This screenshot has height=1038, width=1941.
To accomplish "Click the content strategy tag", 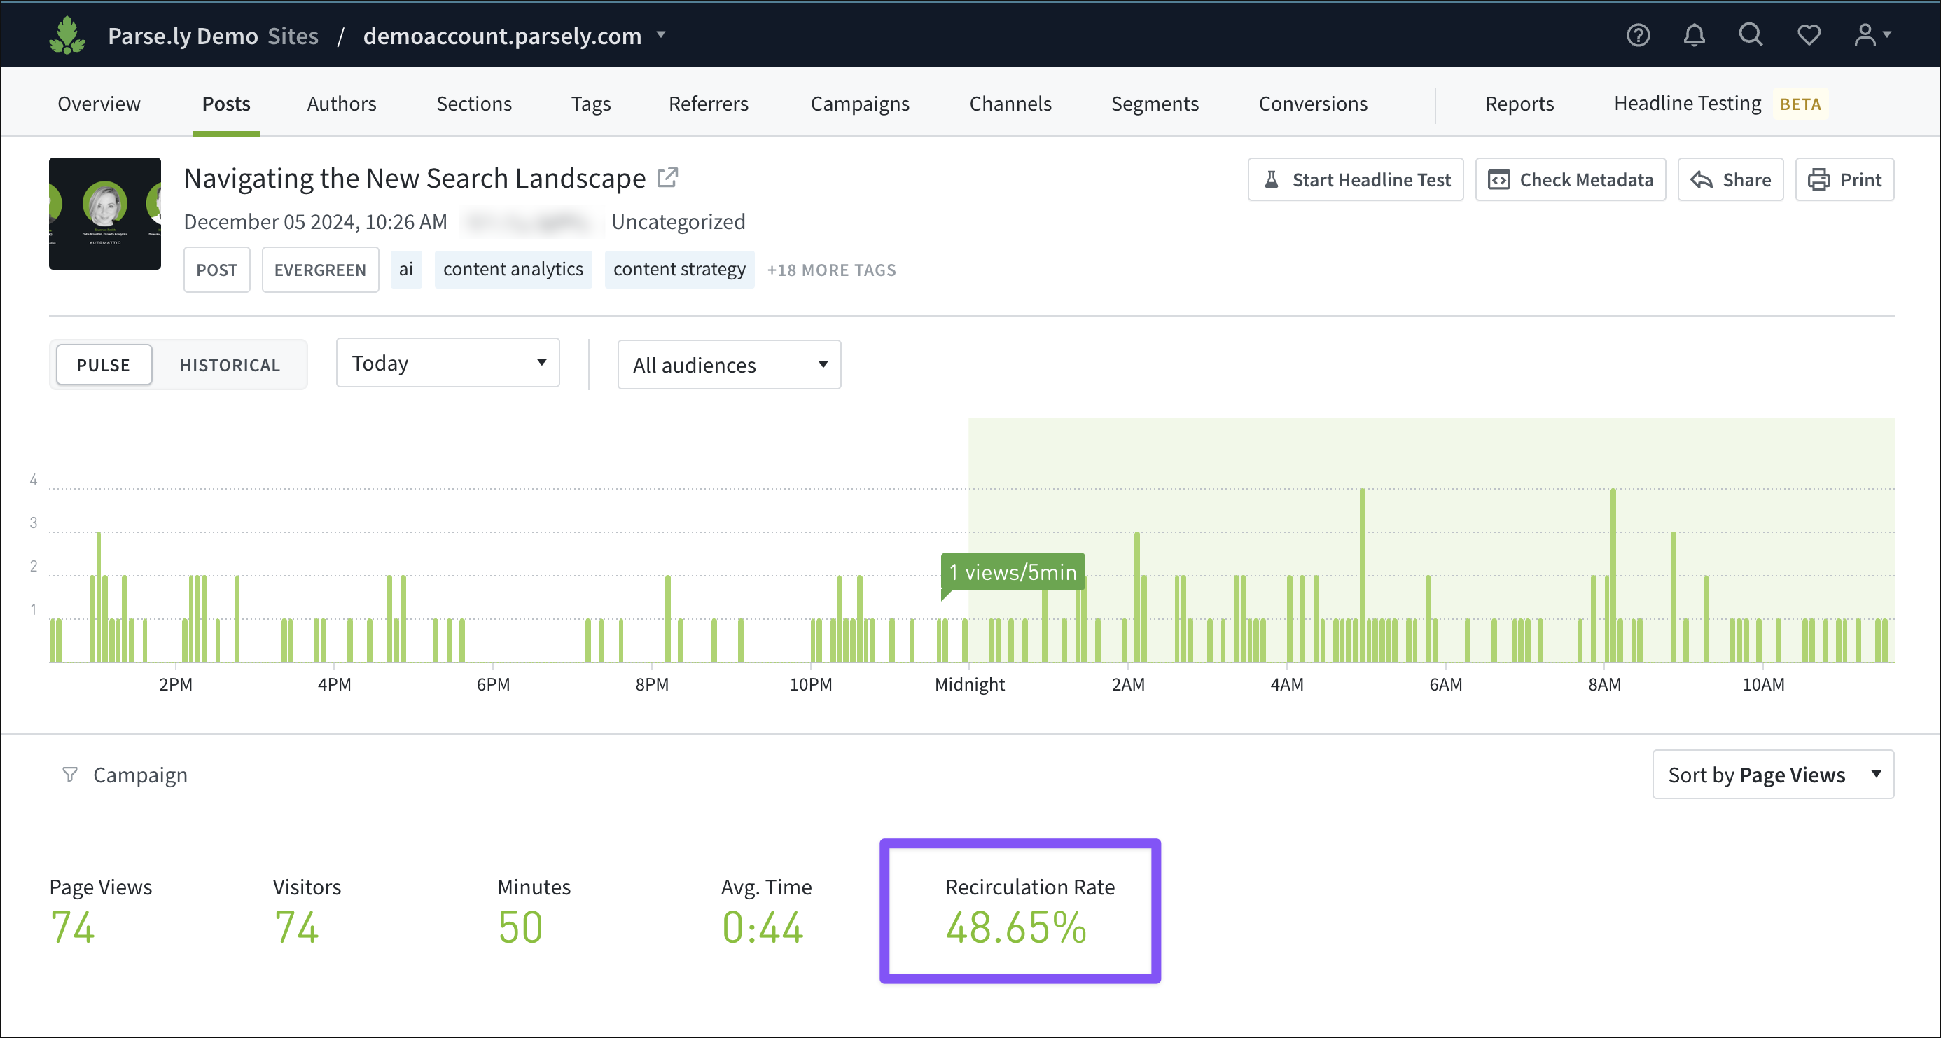I will pyautogui.click(x=679, y=270).
